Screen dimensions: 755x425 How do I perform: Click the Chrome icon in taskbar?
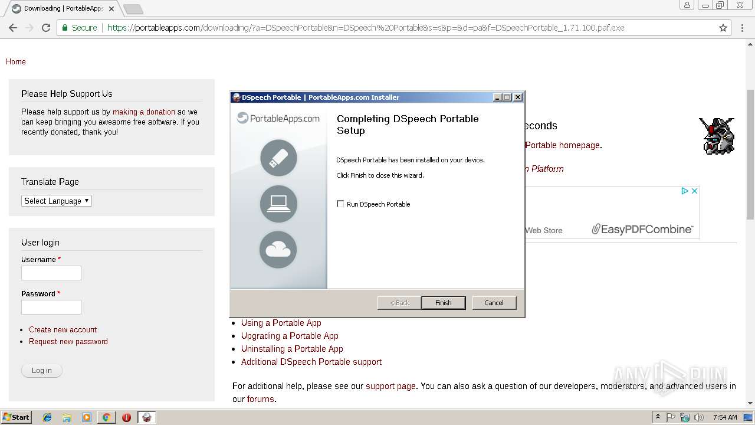click(106, 417)
